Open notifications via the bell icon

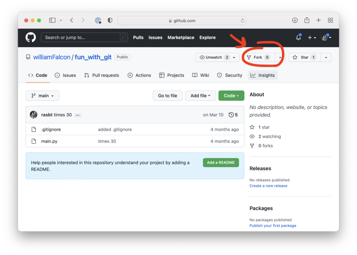pyautogui.click(x=298, y=38)
